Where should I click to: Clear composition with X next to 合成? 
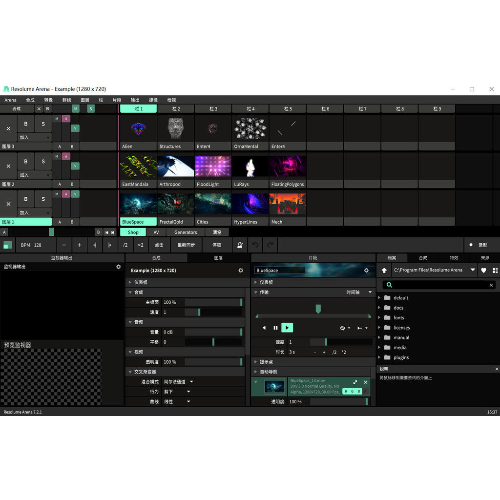tap(39, 109)
